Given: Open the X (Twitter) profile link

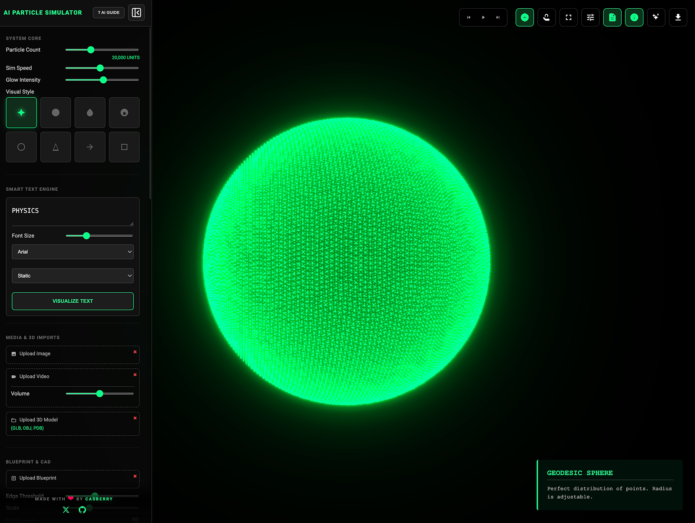Looking at the screenshot, I should pyautogui.click(x=66, y=510).
